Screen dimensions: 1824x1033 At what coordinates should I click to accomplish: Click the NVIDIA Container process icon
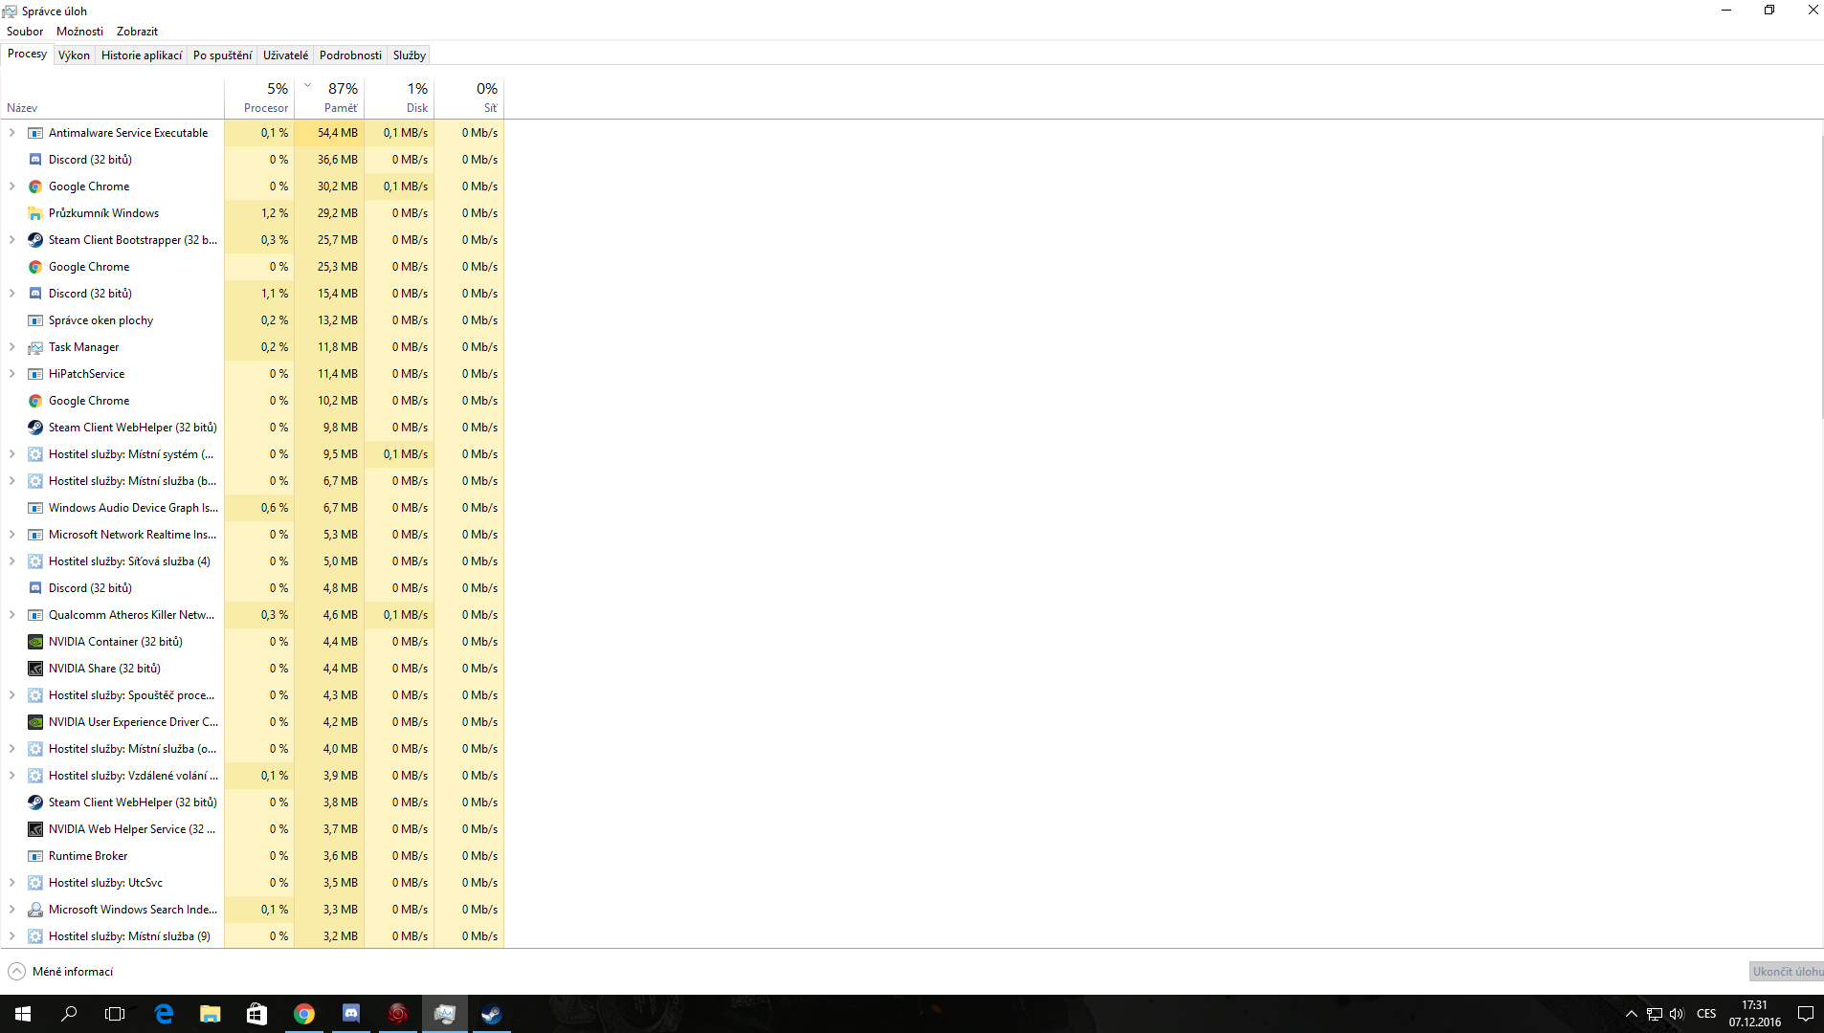click(35, 642)
